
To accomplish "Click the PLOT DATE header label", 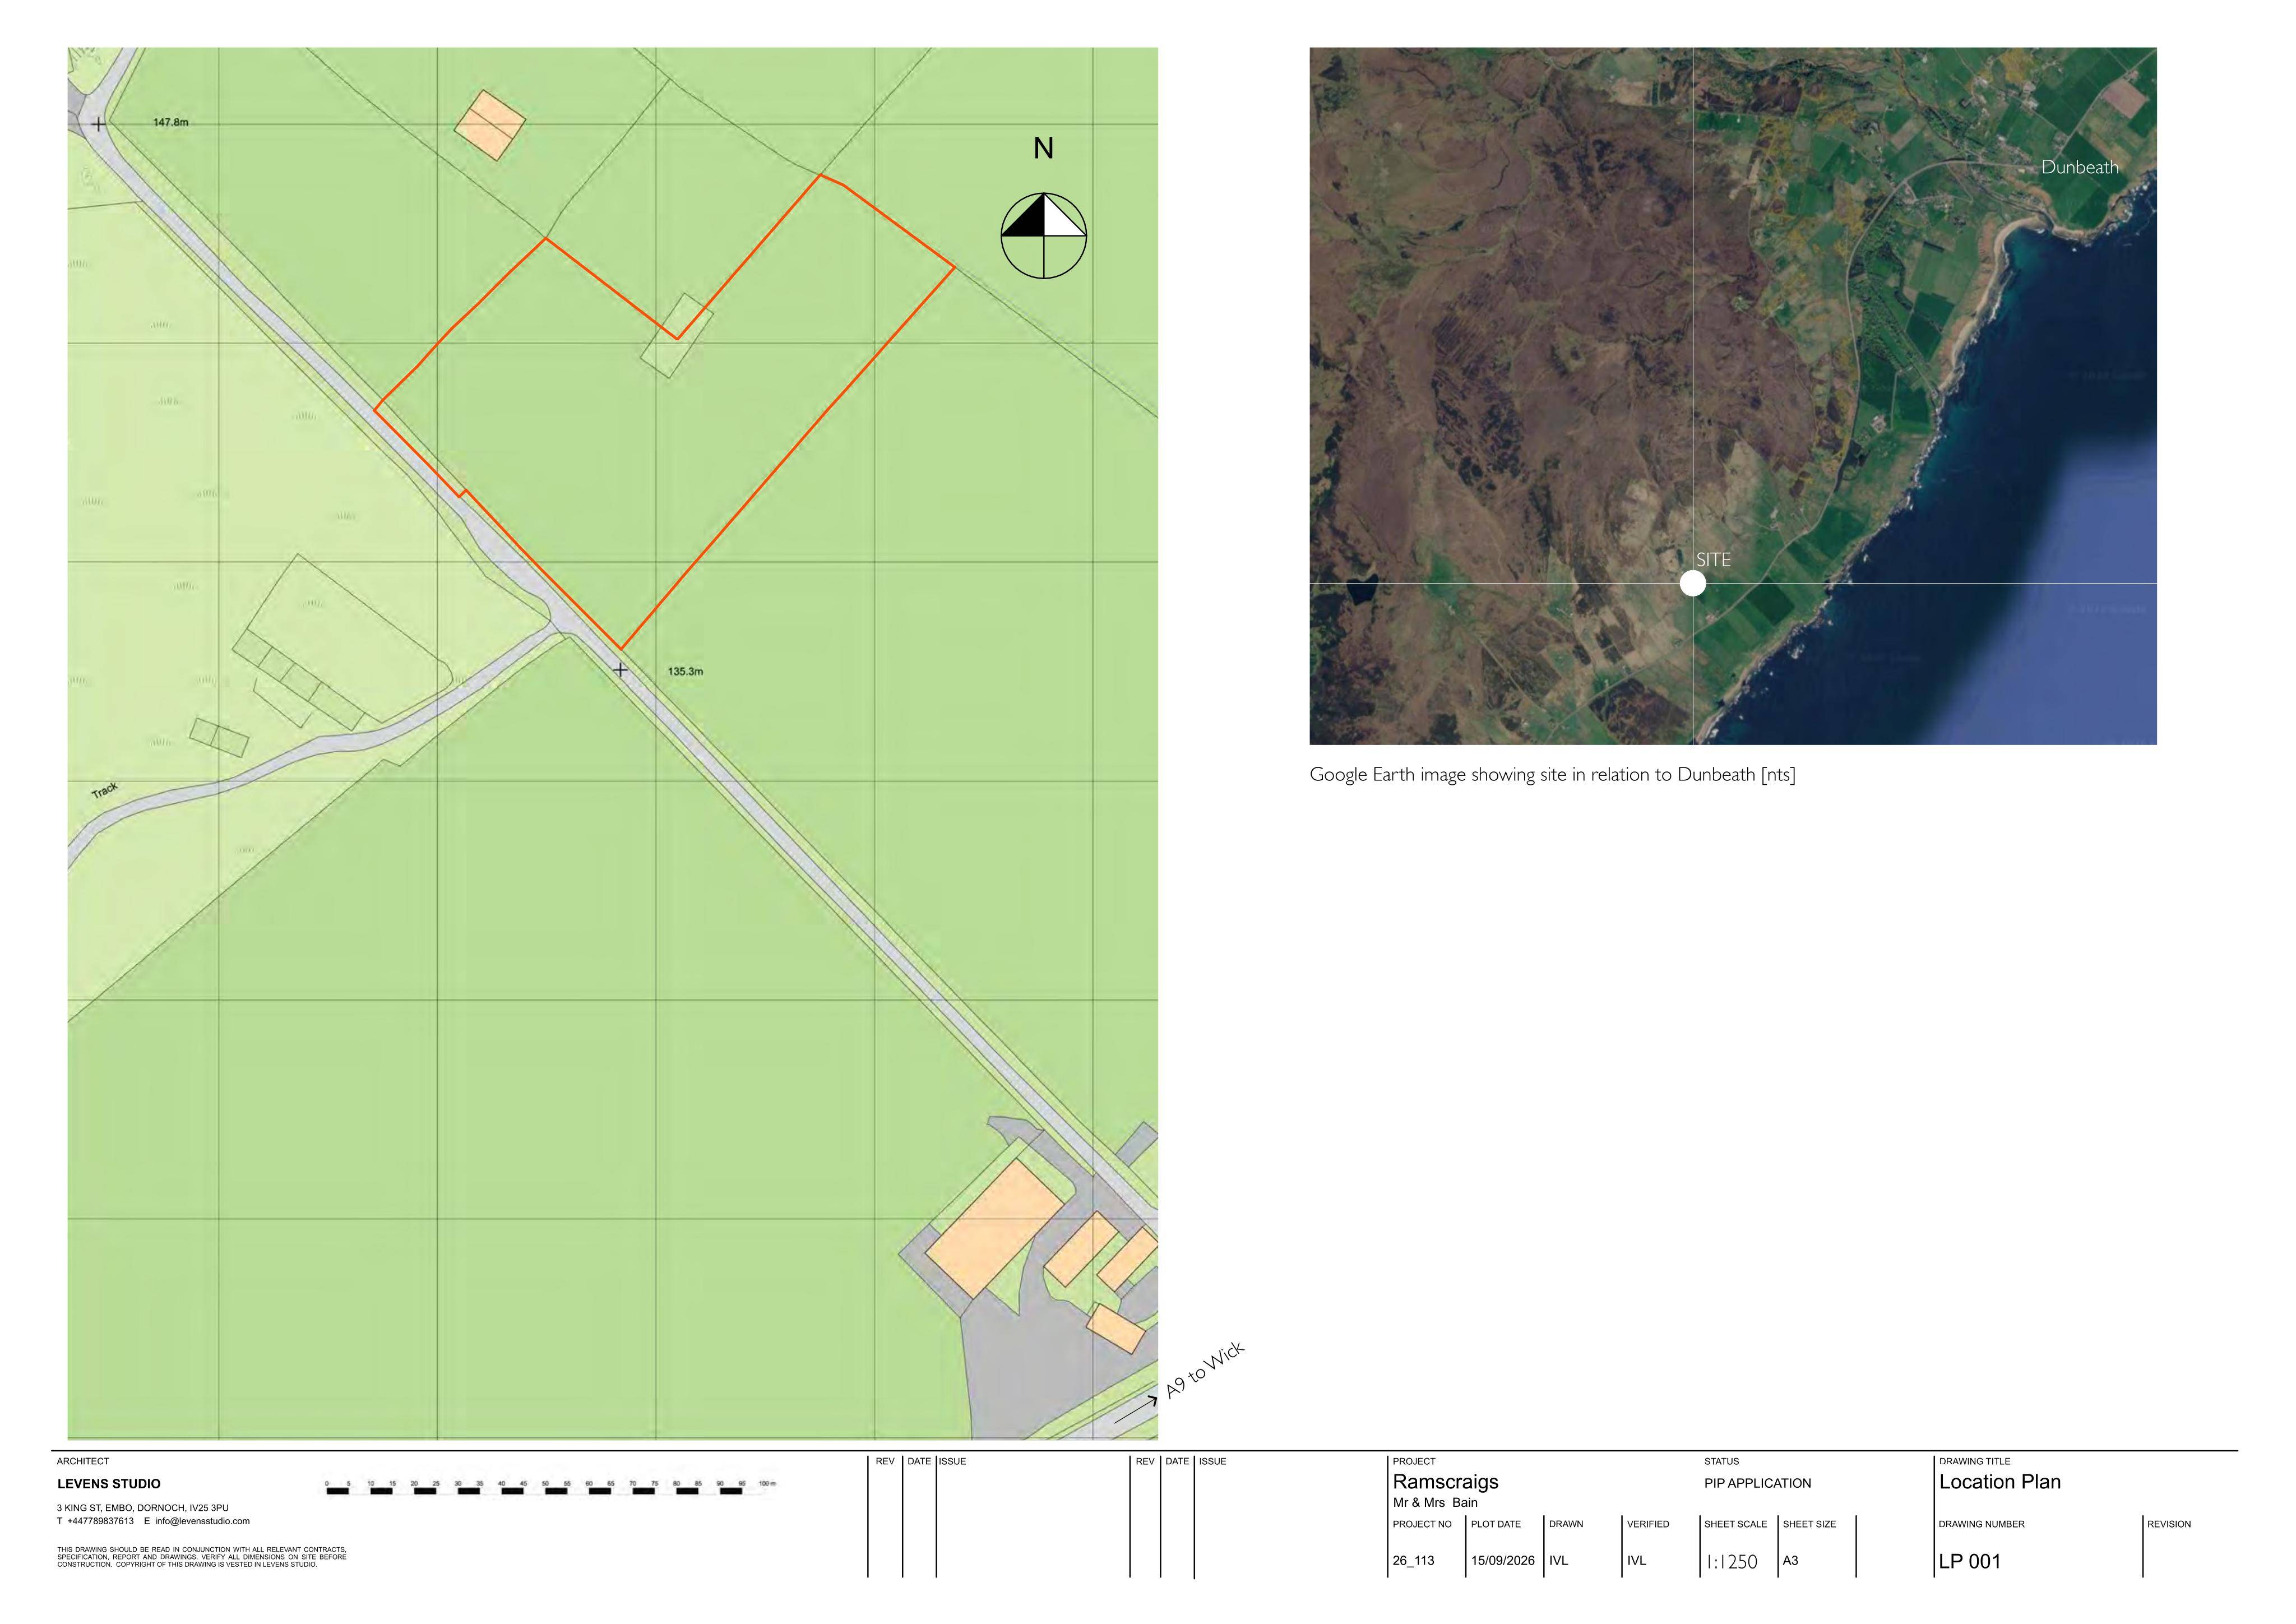I will 1495,1524.
